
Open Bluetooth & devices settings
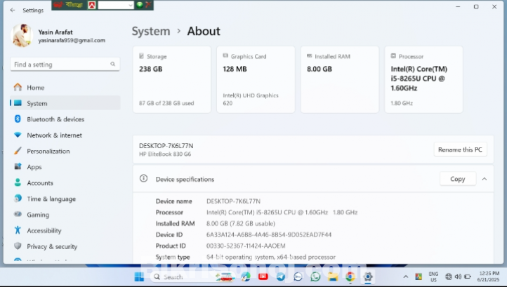coord(65,119)
